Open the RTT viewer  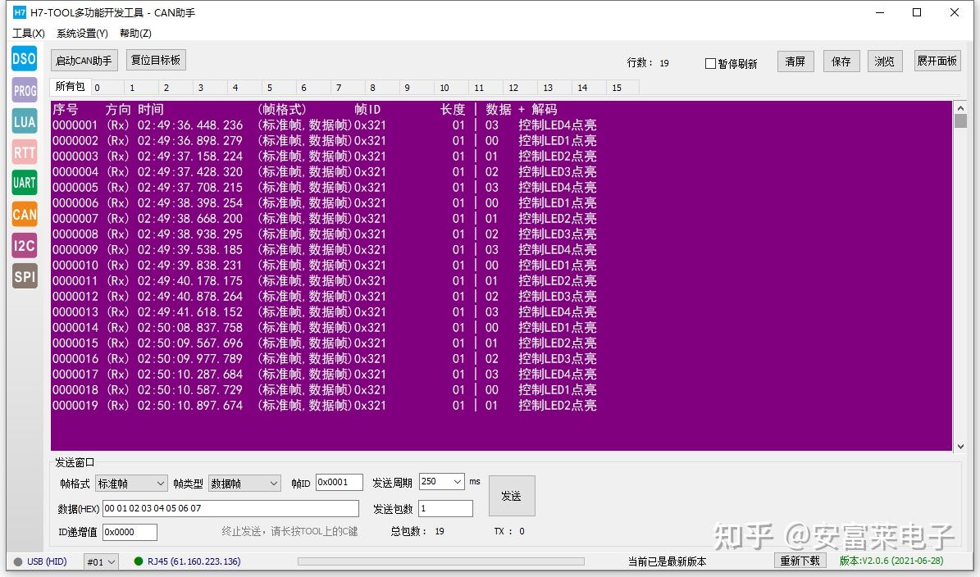click(23, 152)
